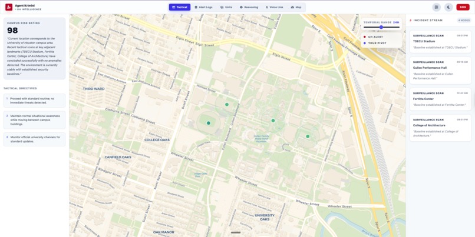Toggle the Your Pivot legend entry
The image size is (475, 237).
pos(375,44)
